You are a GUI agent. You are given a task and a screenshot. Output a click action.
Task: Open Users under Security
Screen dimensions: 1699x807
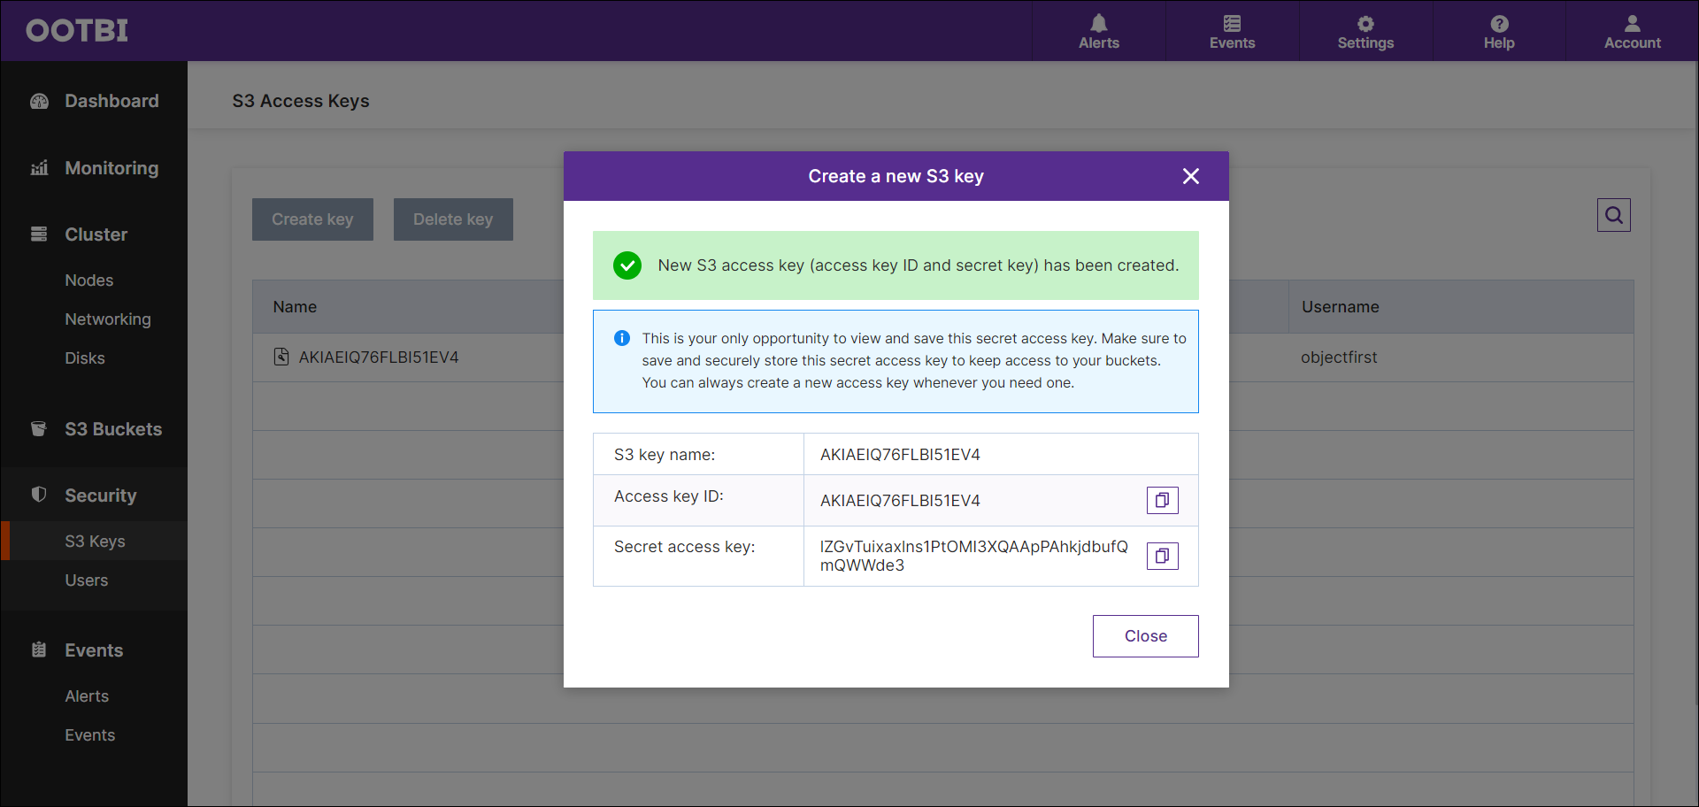click(86, 580)
